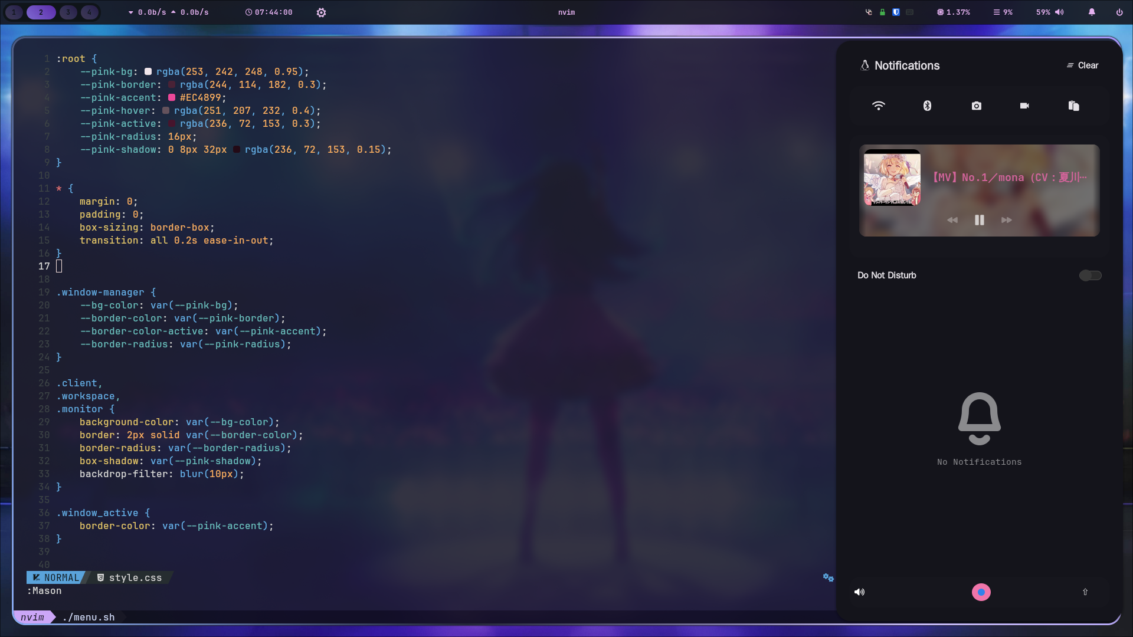Click the album art thumbnail
Screen dimensions: 1133x637
pyautogui.click(x=892, y=178)
